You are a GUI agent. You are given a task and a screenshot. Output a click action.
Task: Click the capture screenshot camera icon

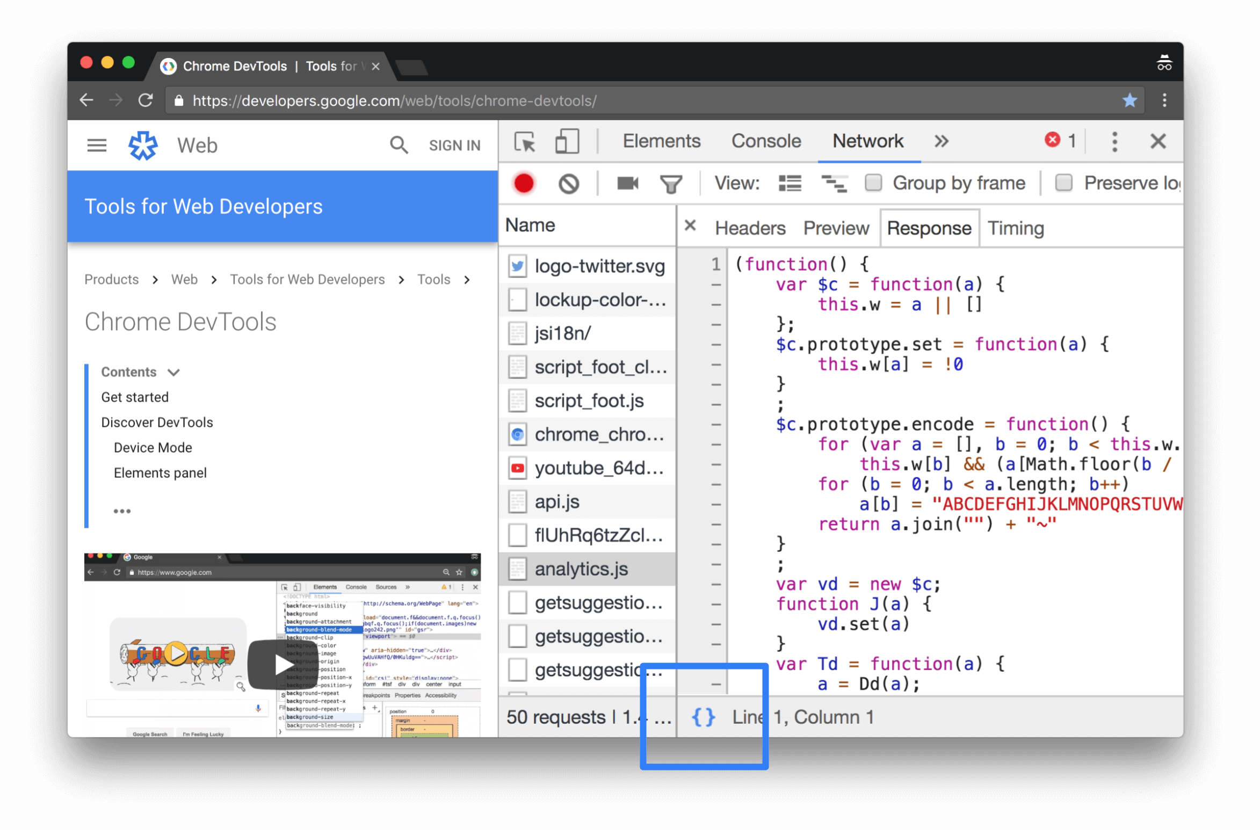[x=627, y=183]
